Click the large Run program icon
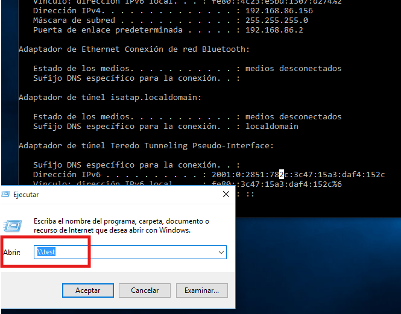 tap(13, 225)
